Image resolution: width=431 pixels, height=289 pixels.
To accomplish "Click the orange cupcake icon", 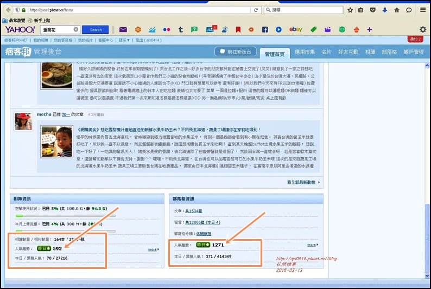I will click(x=356, y=29).
